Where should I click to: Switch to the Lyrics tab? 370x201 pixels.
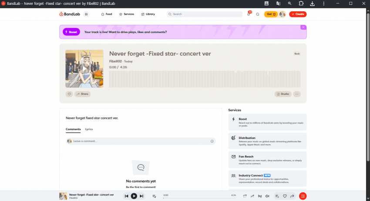tap(89, 129)
